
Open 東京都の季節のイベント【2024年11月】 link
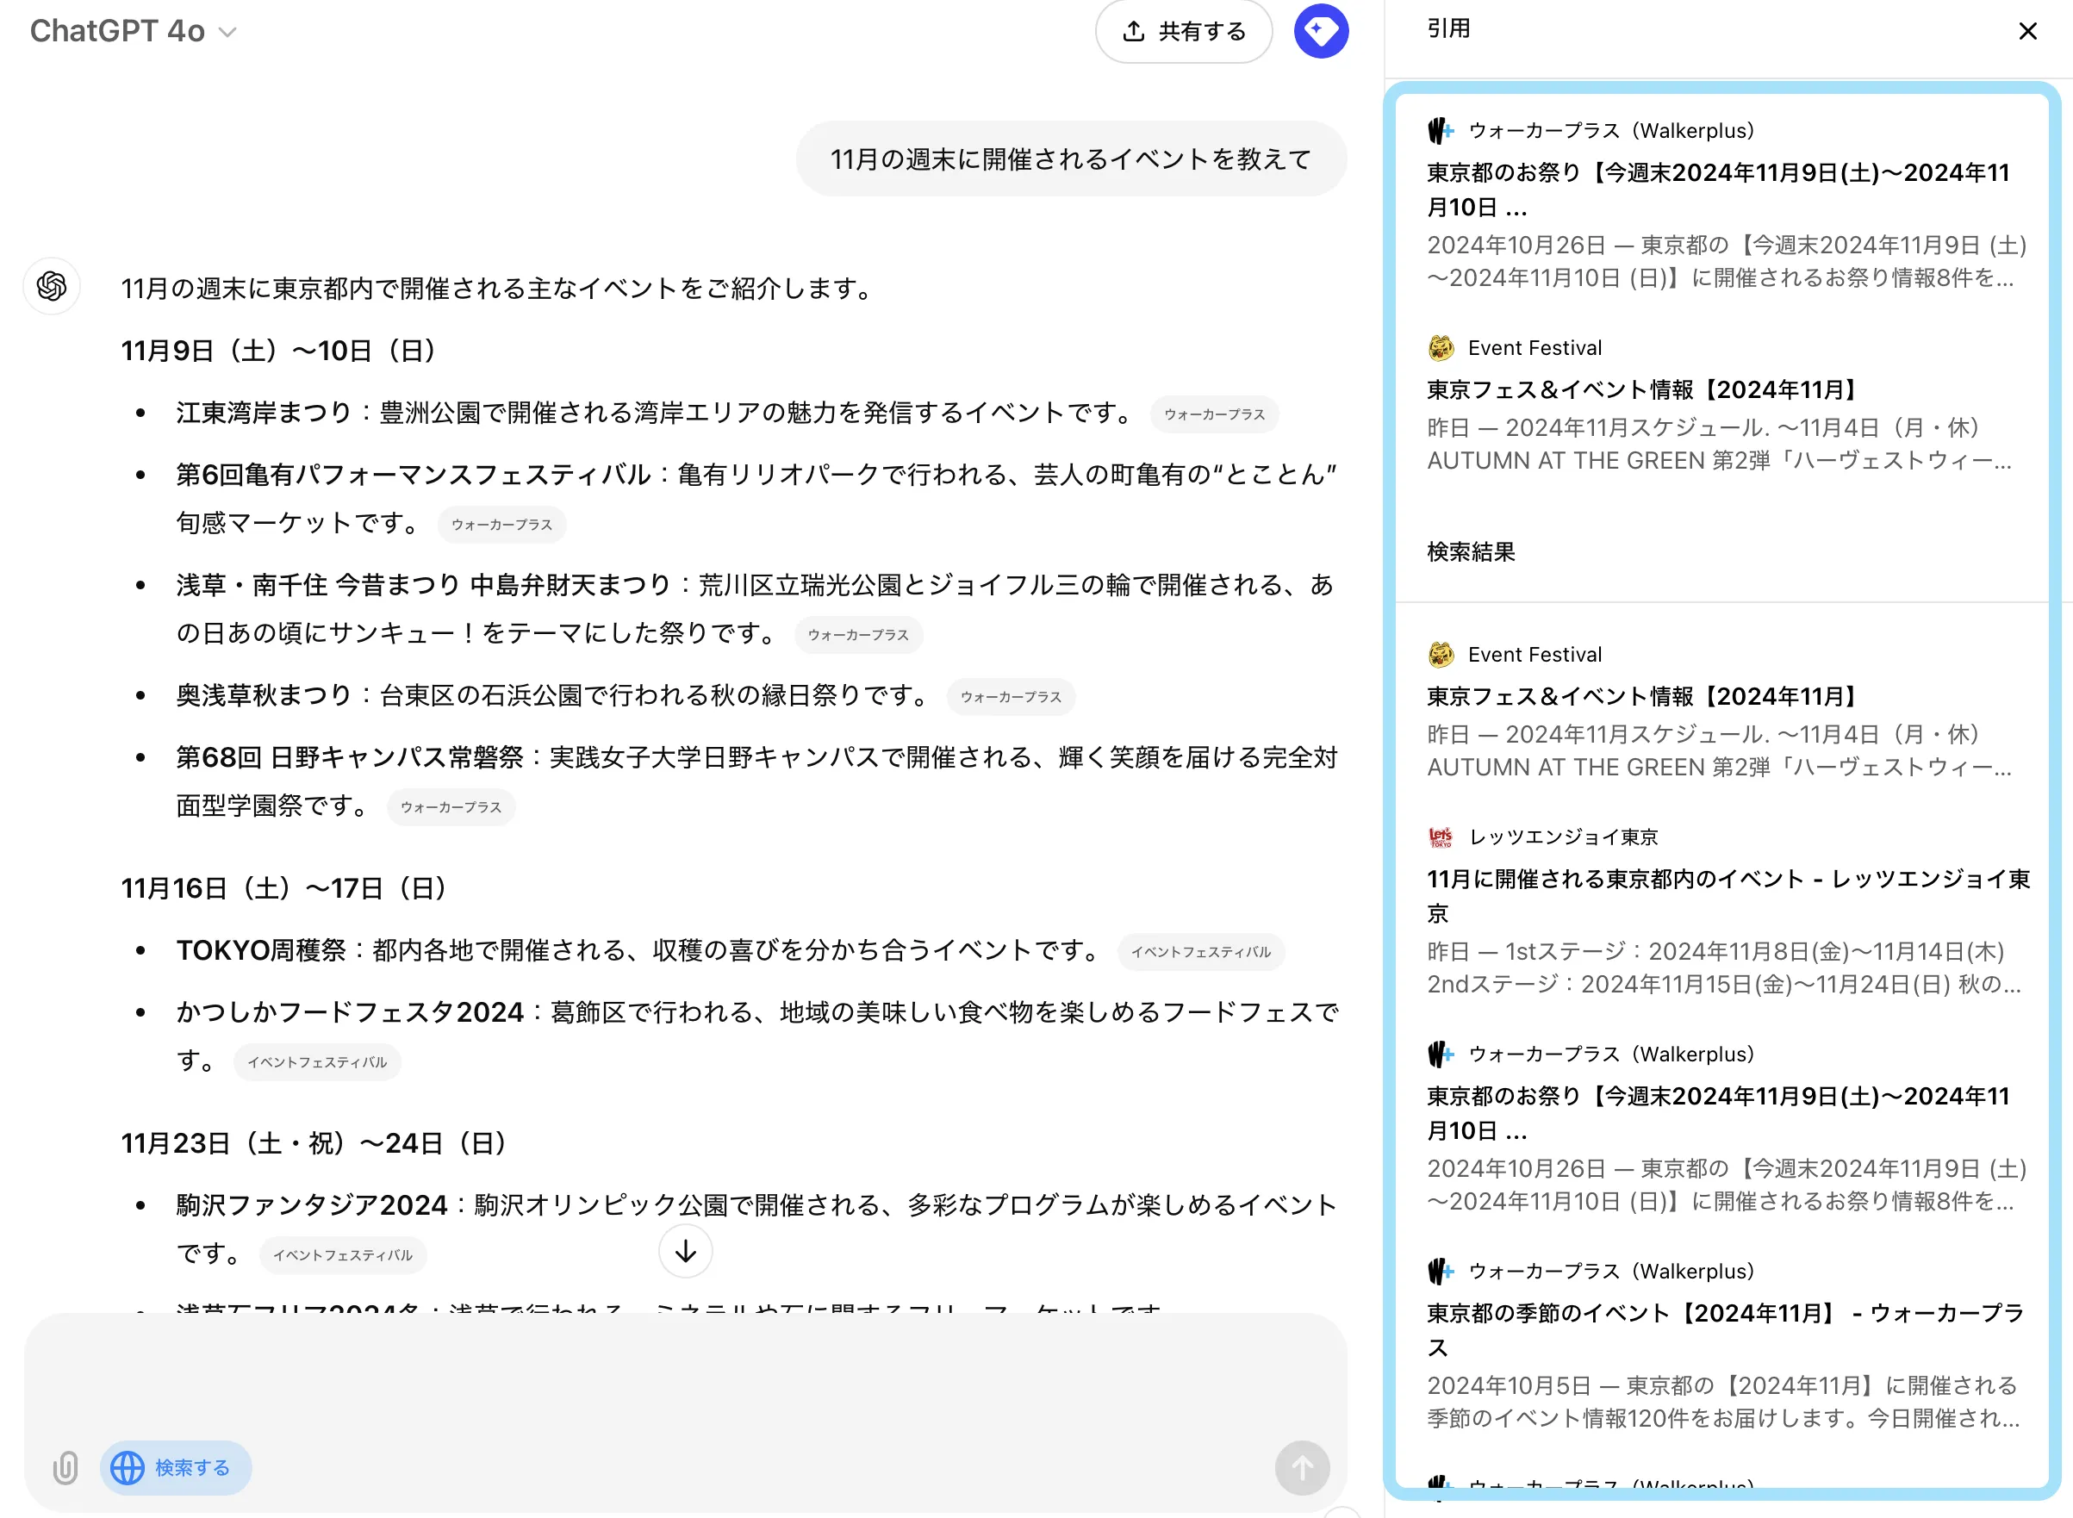click(x=1726, y=1329)
